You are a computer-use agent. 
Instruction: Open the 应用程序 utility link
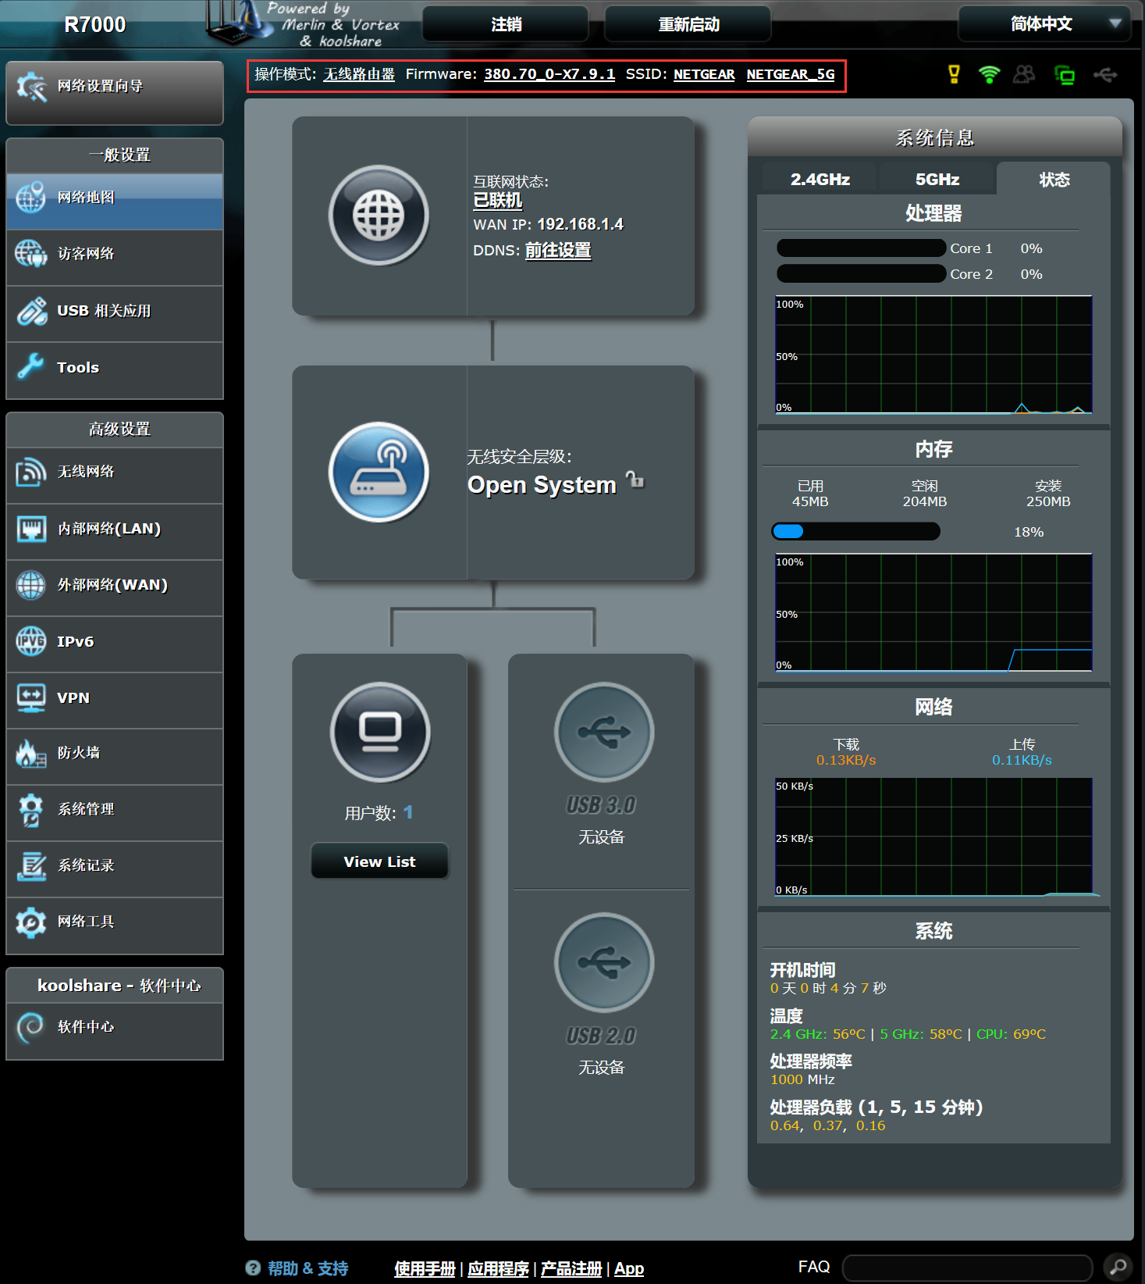click(498, 1268)
